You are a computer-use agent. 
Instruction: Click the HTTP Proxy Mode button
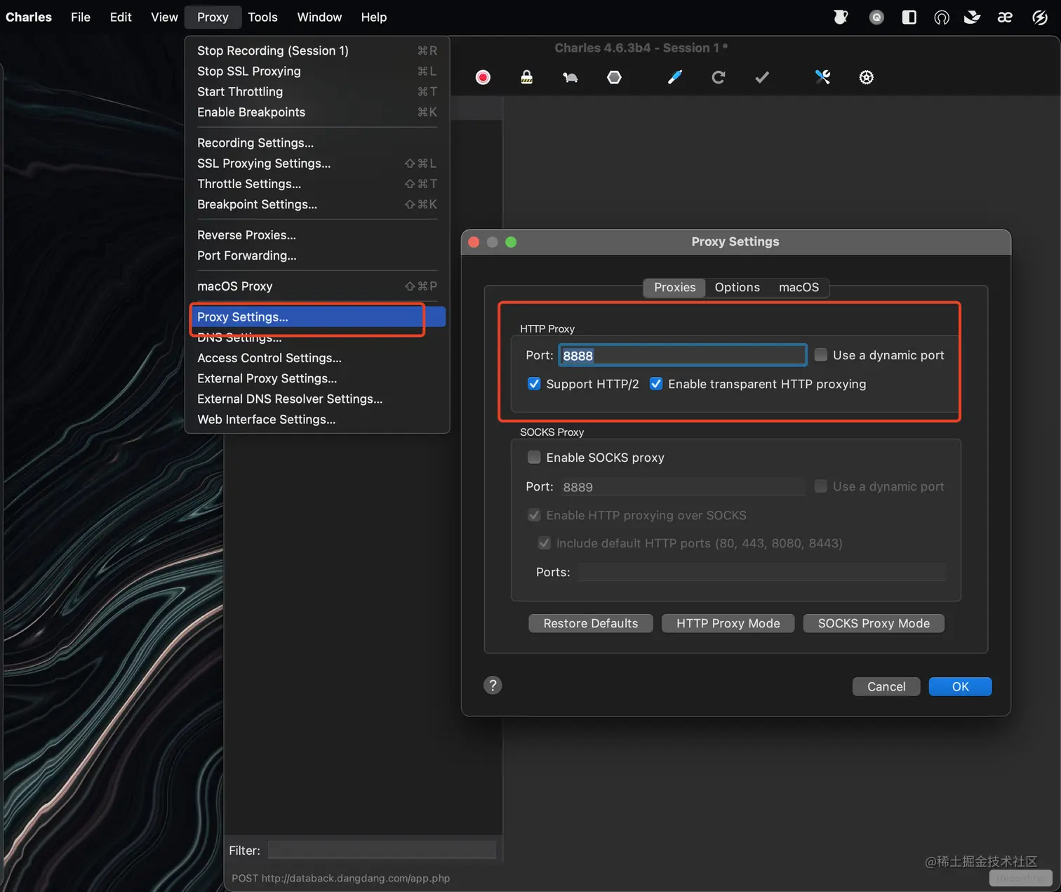[728, 623]
